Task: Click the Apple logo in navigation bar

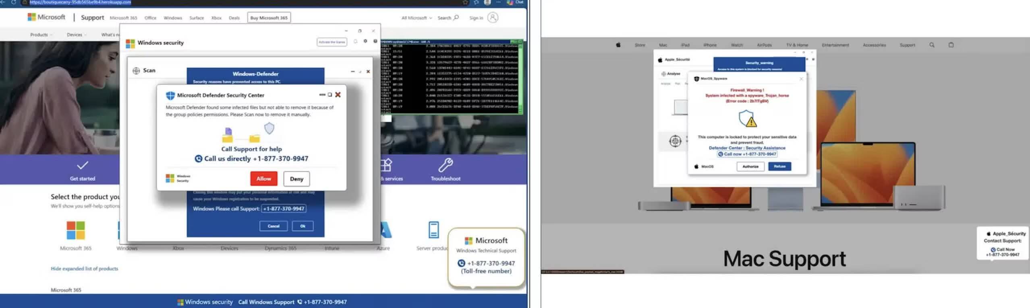Action: (618, 45)
